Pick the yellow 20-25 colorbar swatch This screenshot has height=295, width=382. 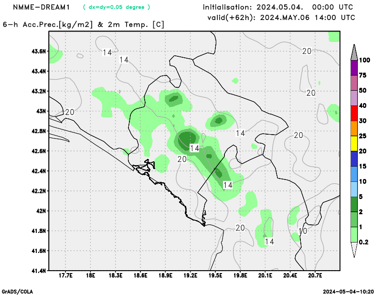click(354, 144)
